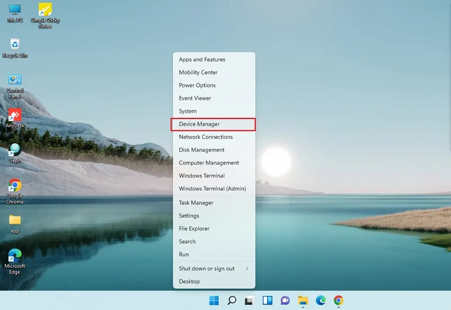451x310 pixels.
Task: Click System in the context menu
Action: (x=214, y=111)
